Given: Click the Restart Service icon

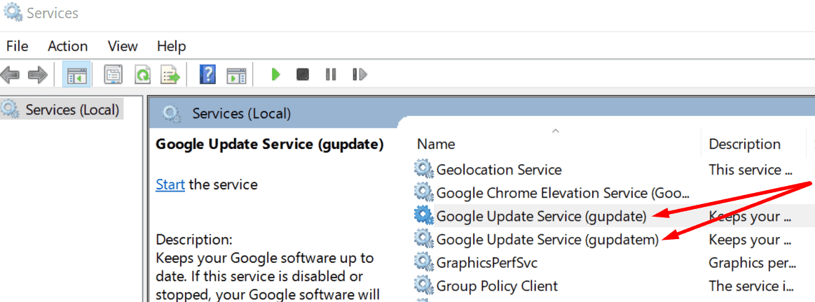Looking at the screenshot, I should pos(359,74).
